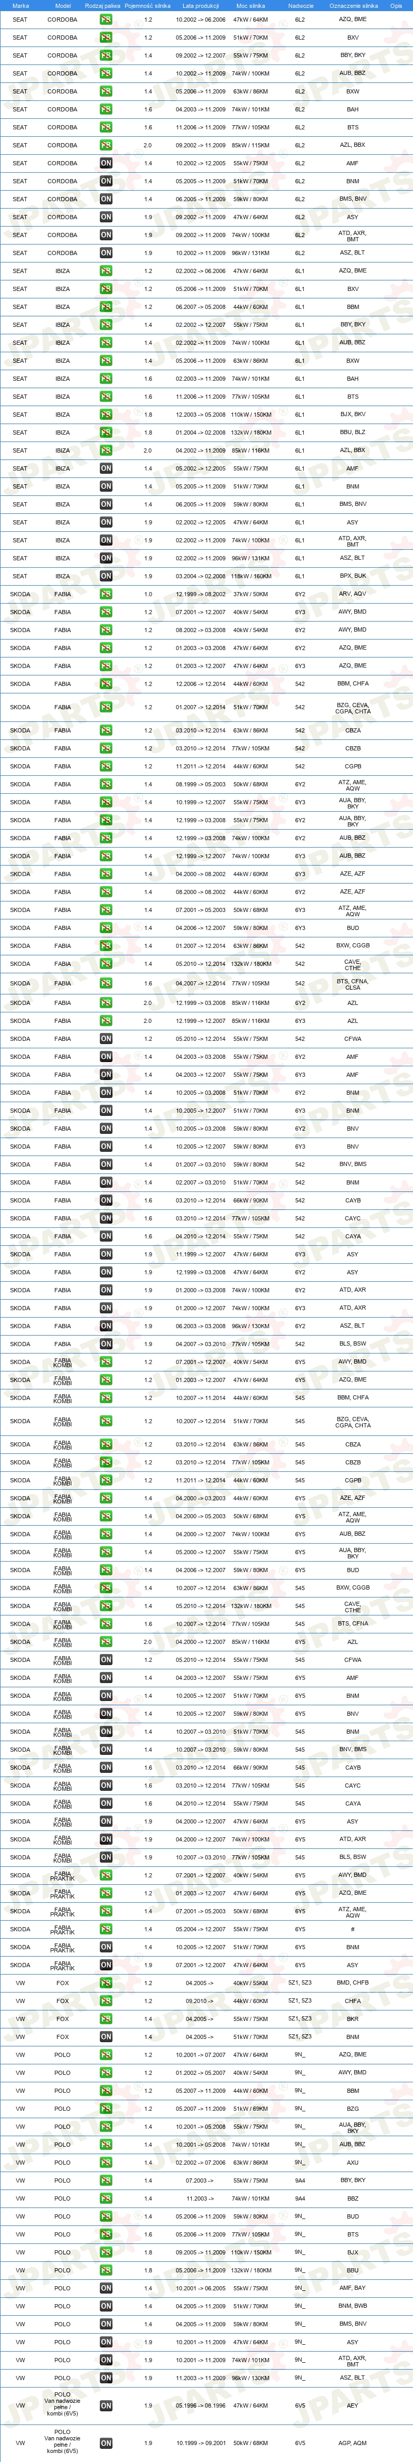413x2462 pixels.
Task: Click diesel icon in Polo Van AGP, AQM row
Action: click(106, 2443)
